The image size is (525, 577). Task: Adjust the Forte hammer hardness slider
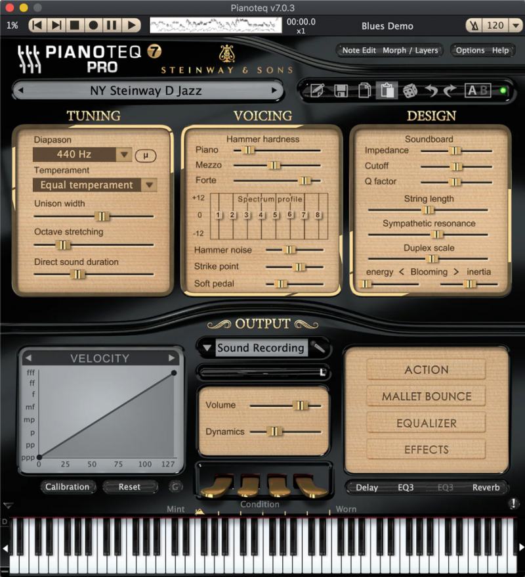[x=304, y=181]
